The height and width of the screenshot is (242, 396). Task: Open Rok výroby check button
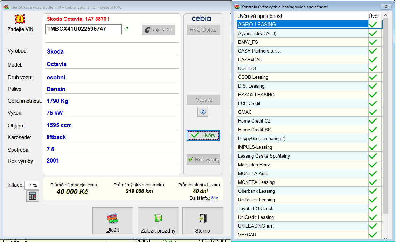(203, 160)
